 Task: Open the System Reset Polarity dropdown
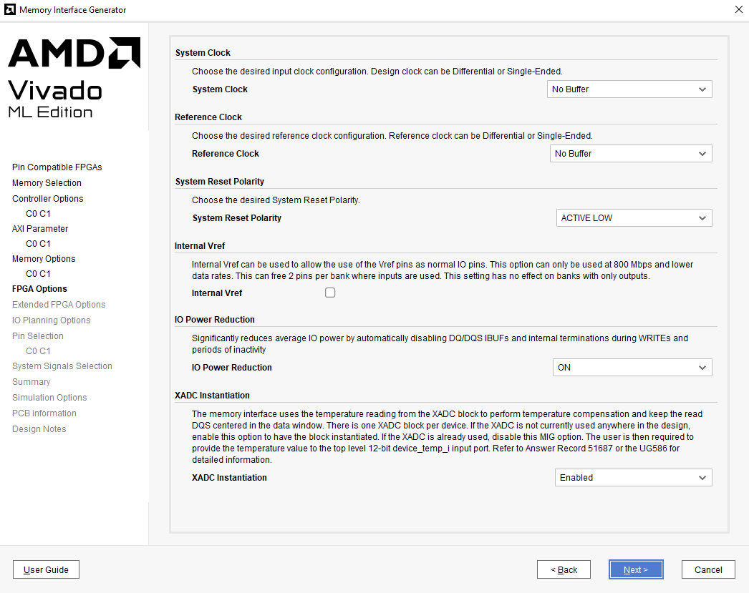[x=634, y=218]
